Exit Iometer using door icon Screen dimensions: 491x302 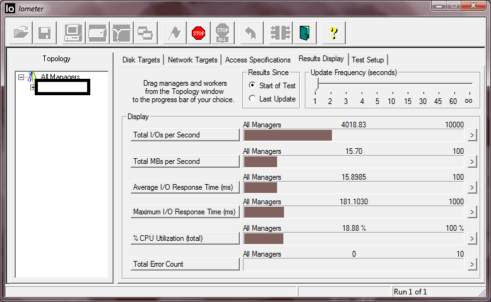point(305,33)
